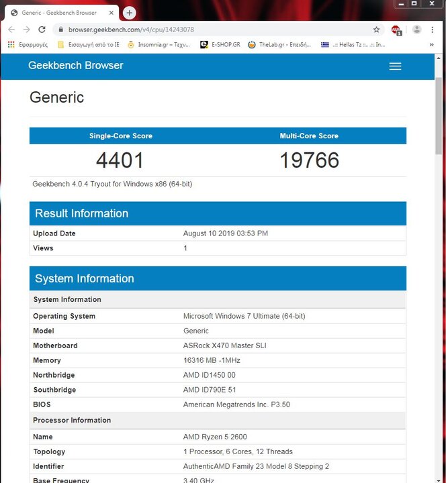446x483 pixels.
Task: Click the 16316 MB -1MHz memory value
Action: pyautogui.click(x=212, y=360)
